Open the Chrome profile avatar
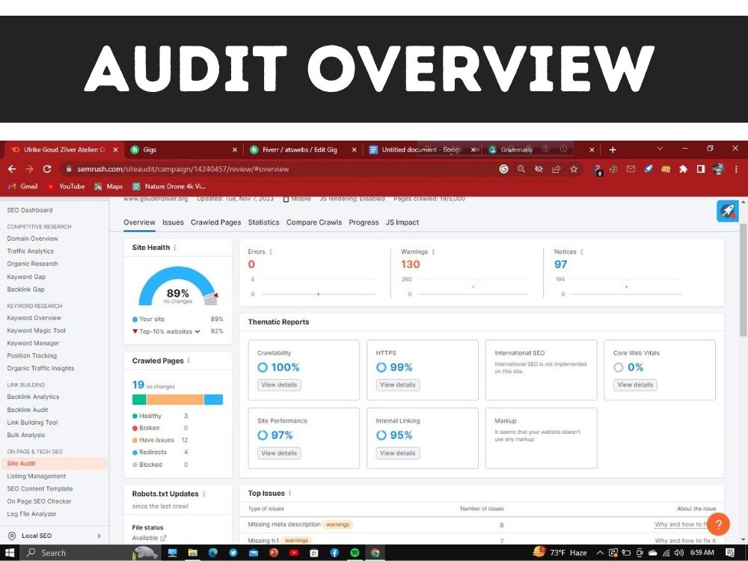Image resolution: width=748 pixels, height=561 pixels. click(718, 169)
